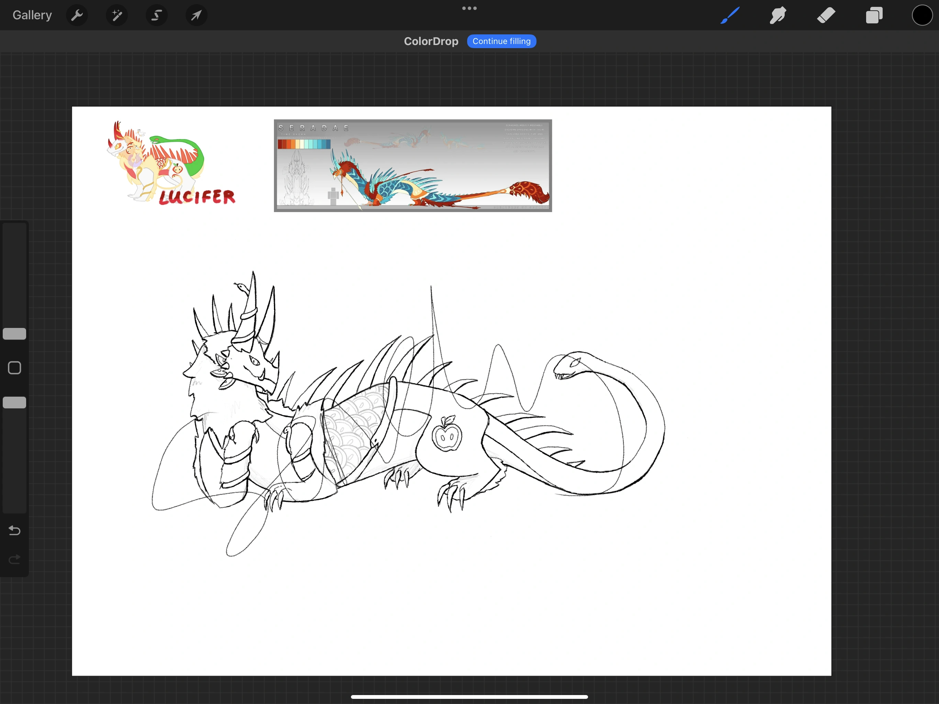
Task: Open the Actions wrench menu
Action: [x=77, y=15]
